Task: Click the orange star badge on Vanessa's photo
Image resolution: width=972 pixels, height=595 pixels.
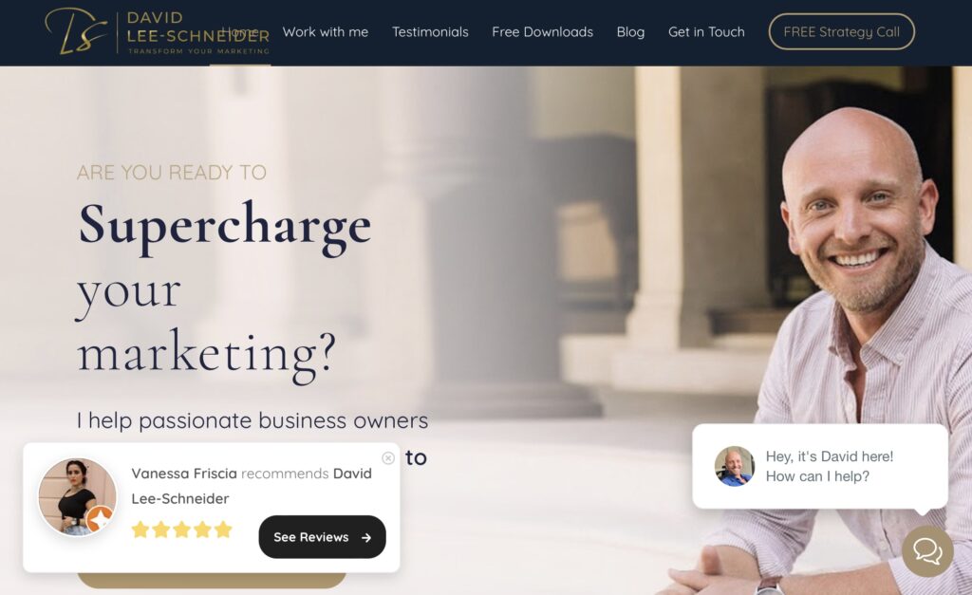Action: [x=99, y=519]
